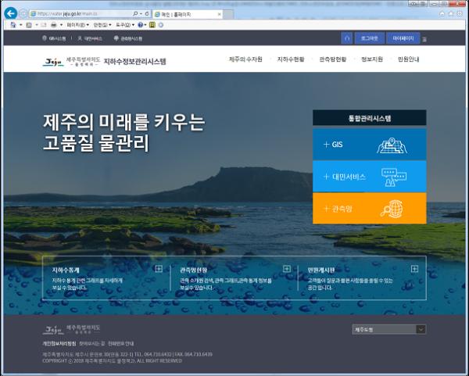Open 관측망현황 card via its plus icon
The height and width of the screenshot is (376, 469).
tap(287, 269)
